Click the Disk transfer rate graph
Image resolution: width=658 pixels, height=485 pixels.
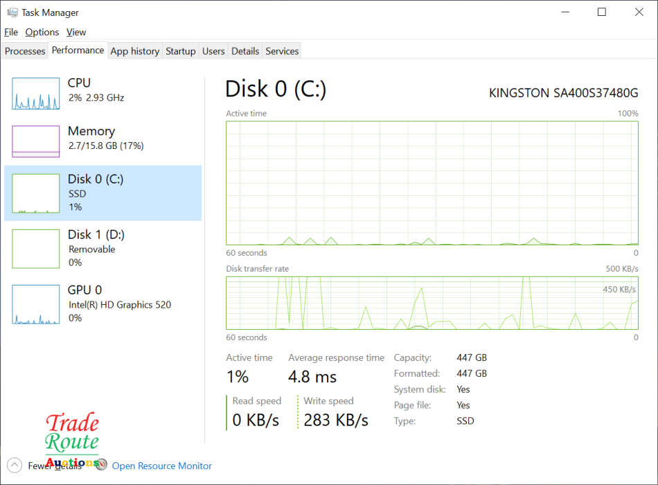click(x=432, y=303)
